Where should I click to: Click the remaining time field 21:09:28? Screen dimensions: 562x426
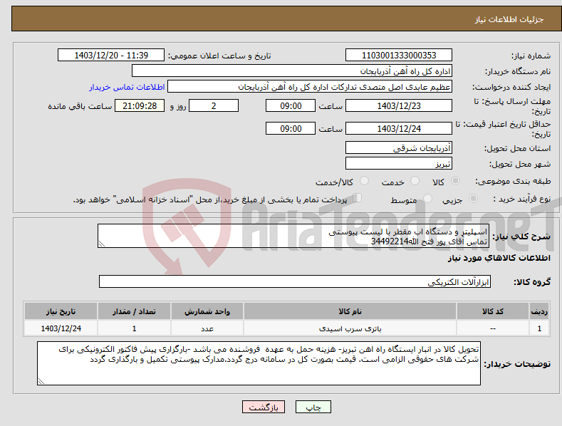coord(140,105)
